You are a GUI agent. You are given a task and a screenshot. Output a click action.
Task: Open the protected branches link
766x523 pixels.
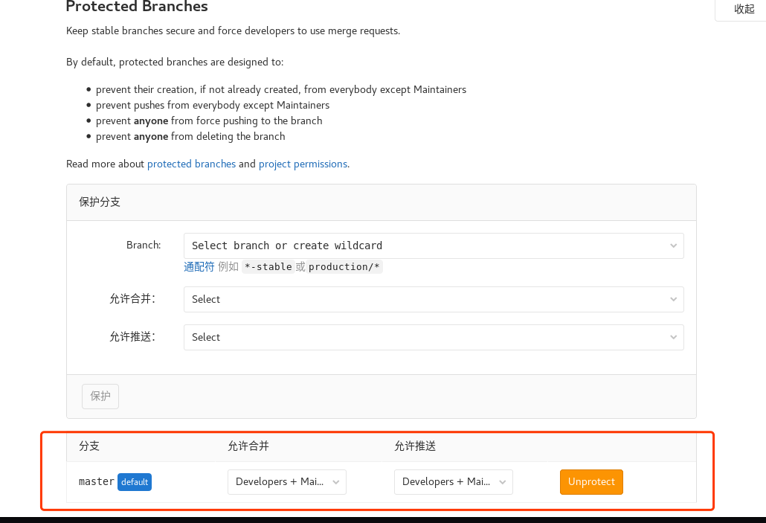(x=191, y=164)
